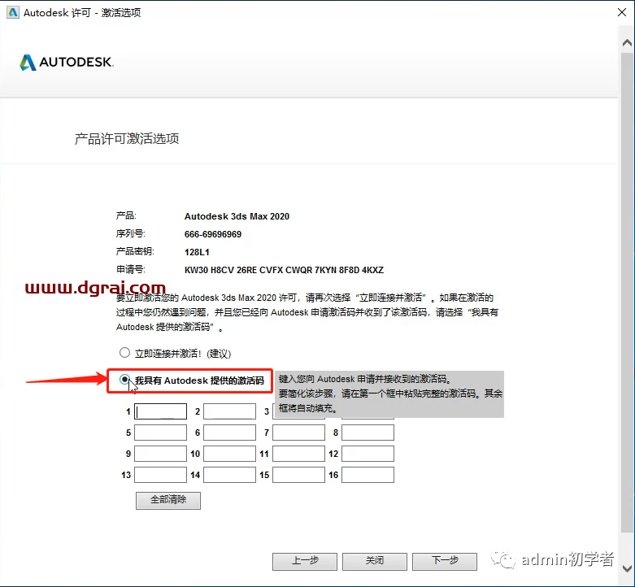Select 我具有 Autodesk 提供的激活码 radio option
This screenshot has height=587, width=635.
(x=124, y=380)
